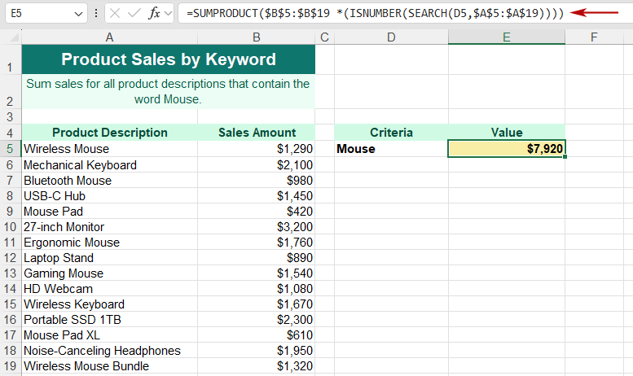The height and width of the screenshot is (376, 633).
Task: Select the Sales Amount header cell
Action: [257, 133]
